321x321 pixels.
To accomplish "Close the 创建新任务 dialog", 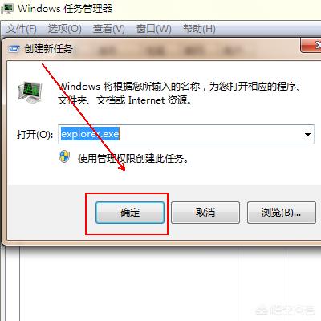I will pos(311,45).
